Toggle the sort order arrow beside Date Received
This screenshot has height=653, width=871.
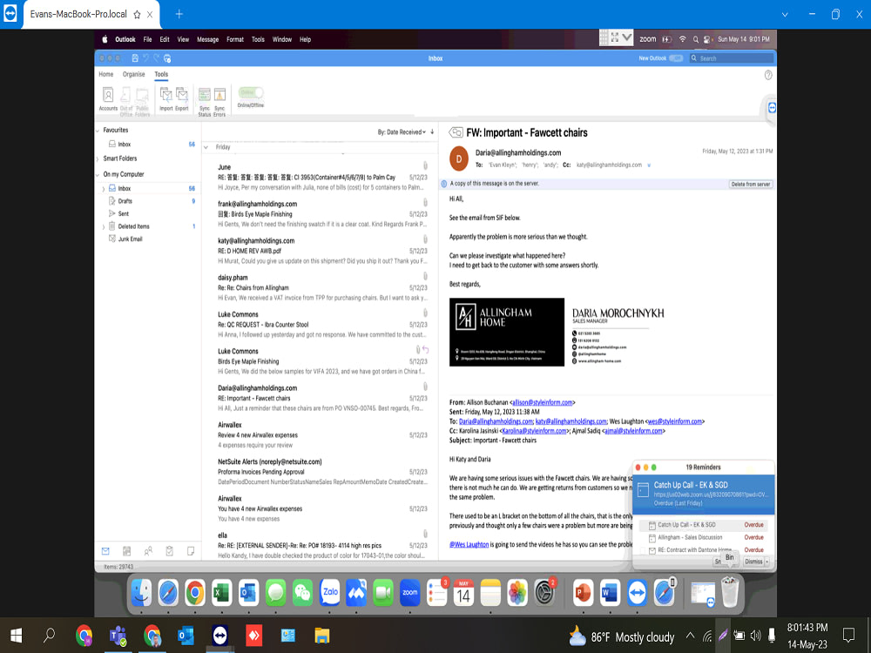point(433,131)
